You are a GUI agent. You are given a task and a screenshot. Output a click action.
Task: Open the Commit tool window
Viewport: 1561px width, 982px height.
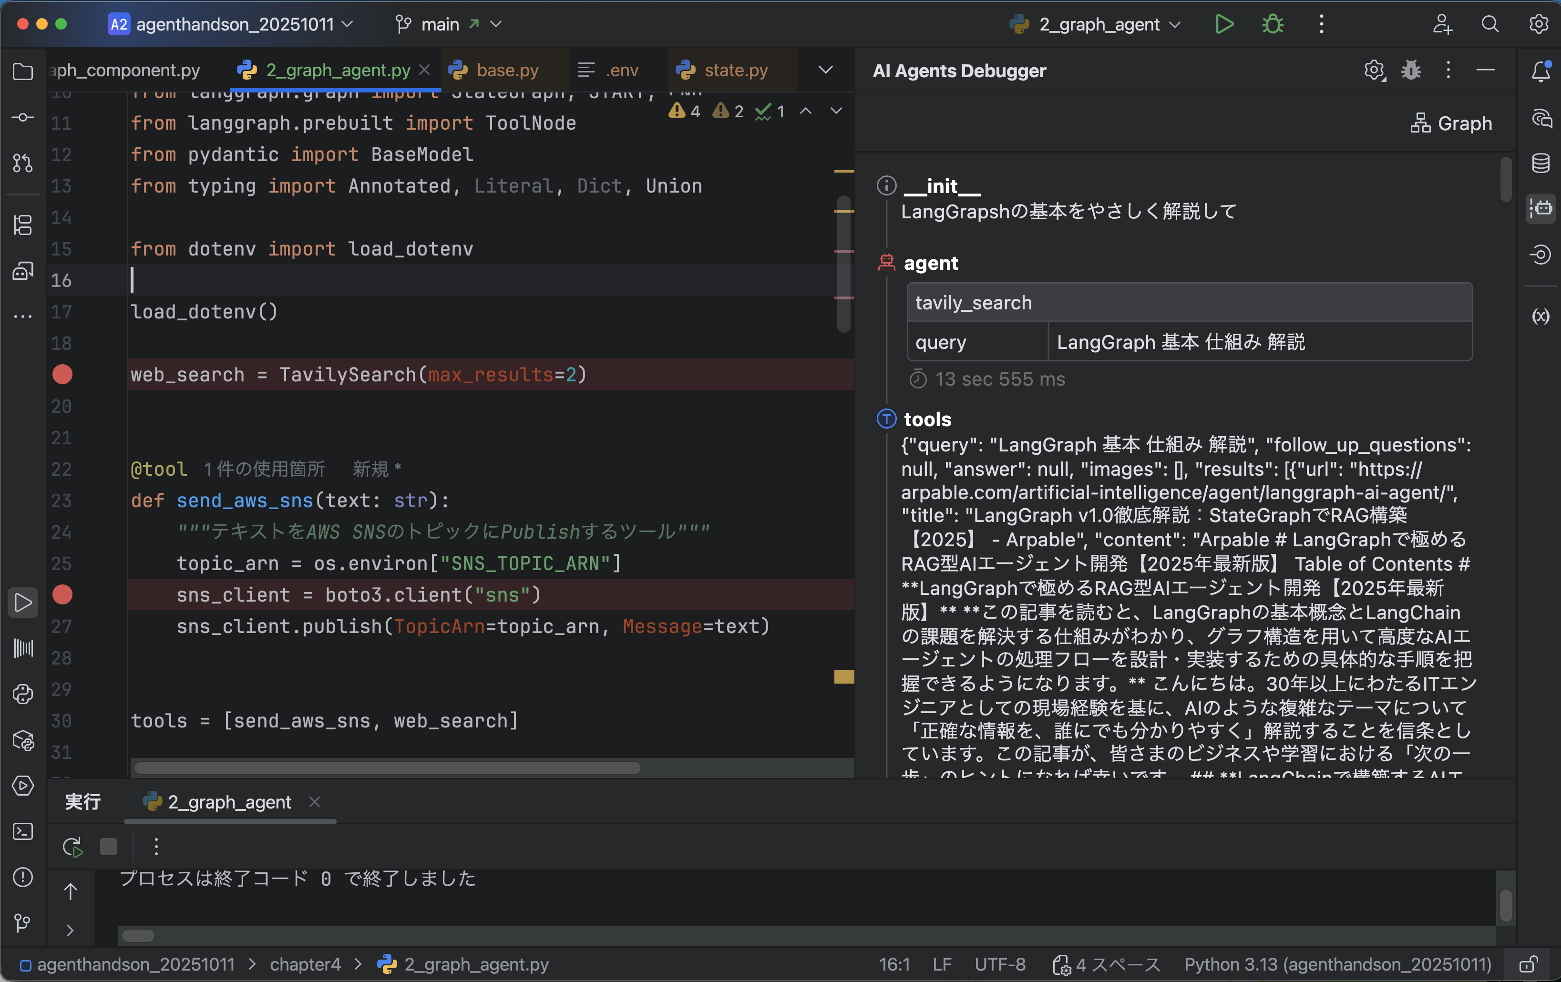click(x=23, y=117)
